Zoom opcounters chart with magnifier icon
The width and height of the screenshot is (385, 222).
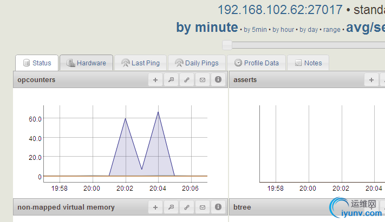tap(171, 80)
